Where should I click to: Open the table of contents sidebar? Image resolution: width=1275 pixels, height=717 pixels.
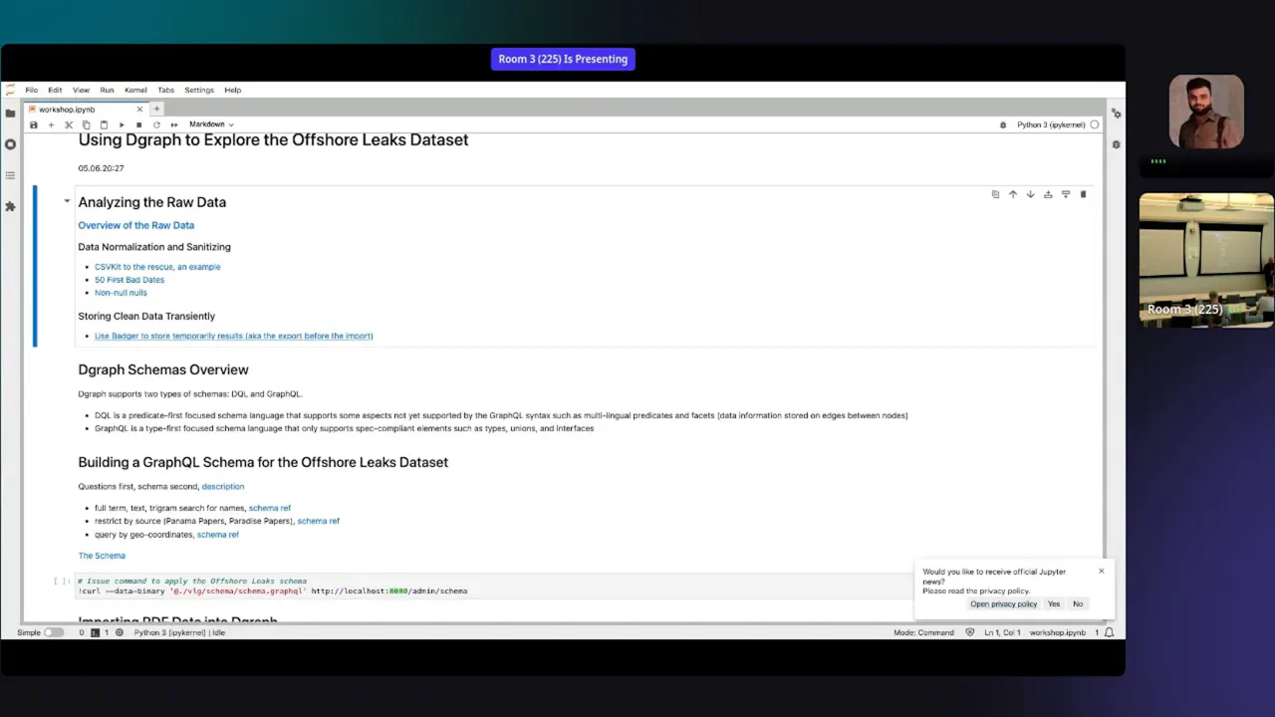tap(10, 175)
